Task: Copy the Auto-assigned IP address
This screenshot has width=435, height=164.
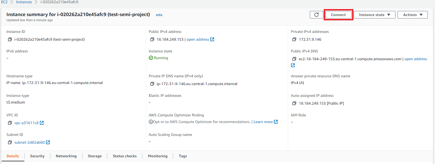Action: pyautogui.click(x=294, y=104)
